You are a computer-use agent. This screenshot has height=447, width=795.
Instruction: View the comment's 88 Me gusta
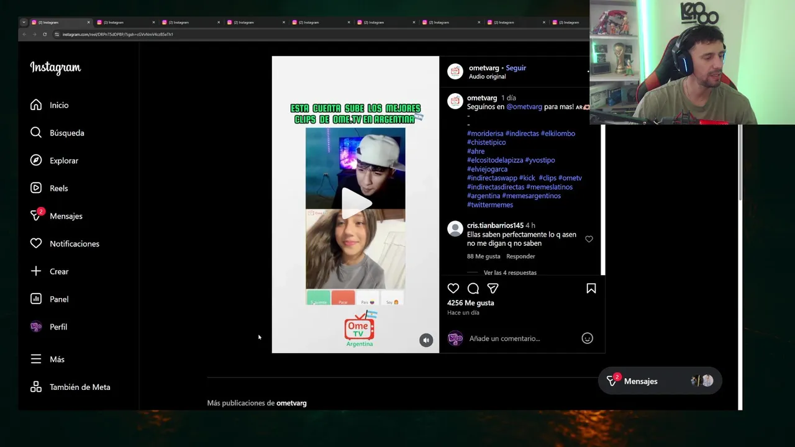click(x=483, y=256)
